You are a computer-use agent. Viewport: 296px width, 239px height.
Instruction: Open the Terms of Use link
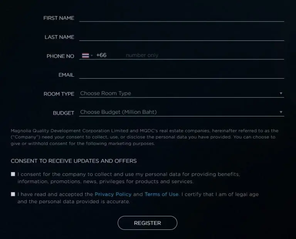(x=161, y=194)
